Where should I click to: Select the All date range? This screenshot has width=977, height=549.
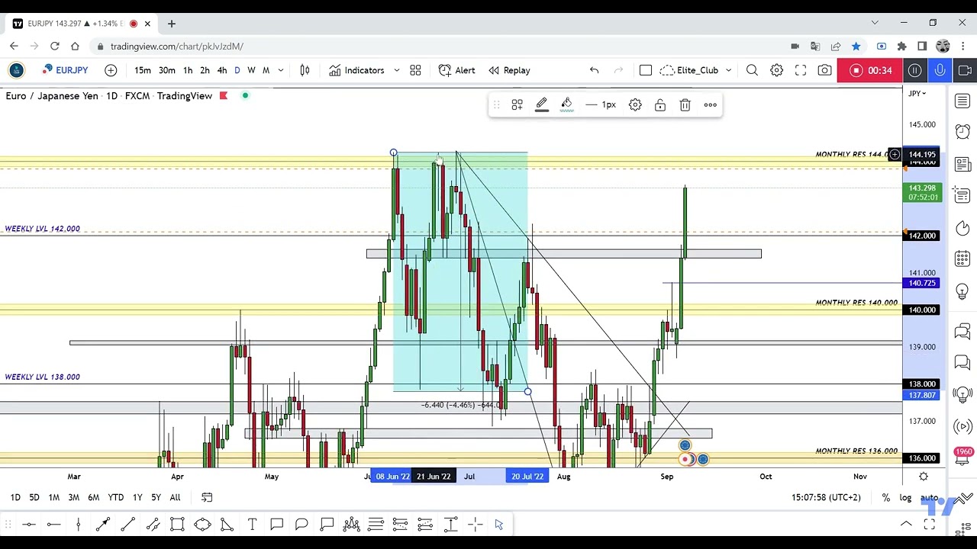click(175, 497)
